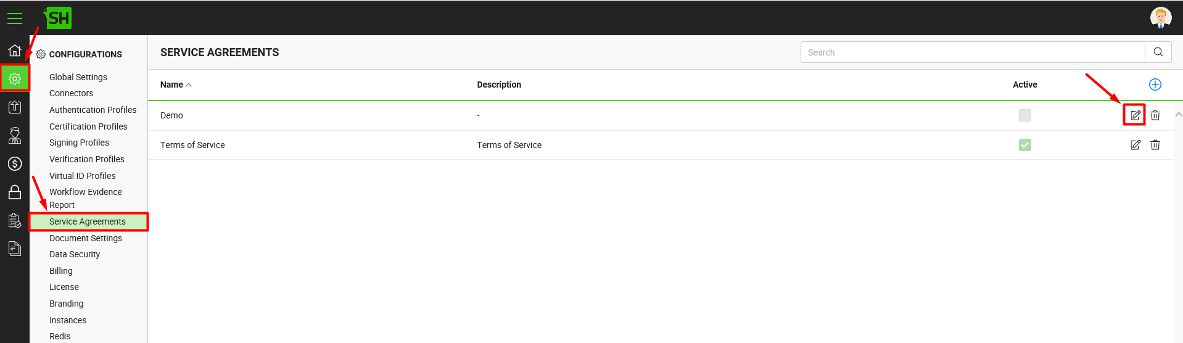
Task: Click the Service Agreements page title
Action: coord(220,52)
